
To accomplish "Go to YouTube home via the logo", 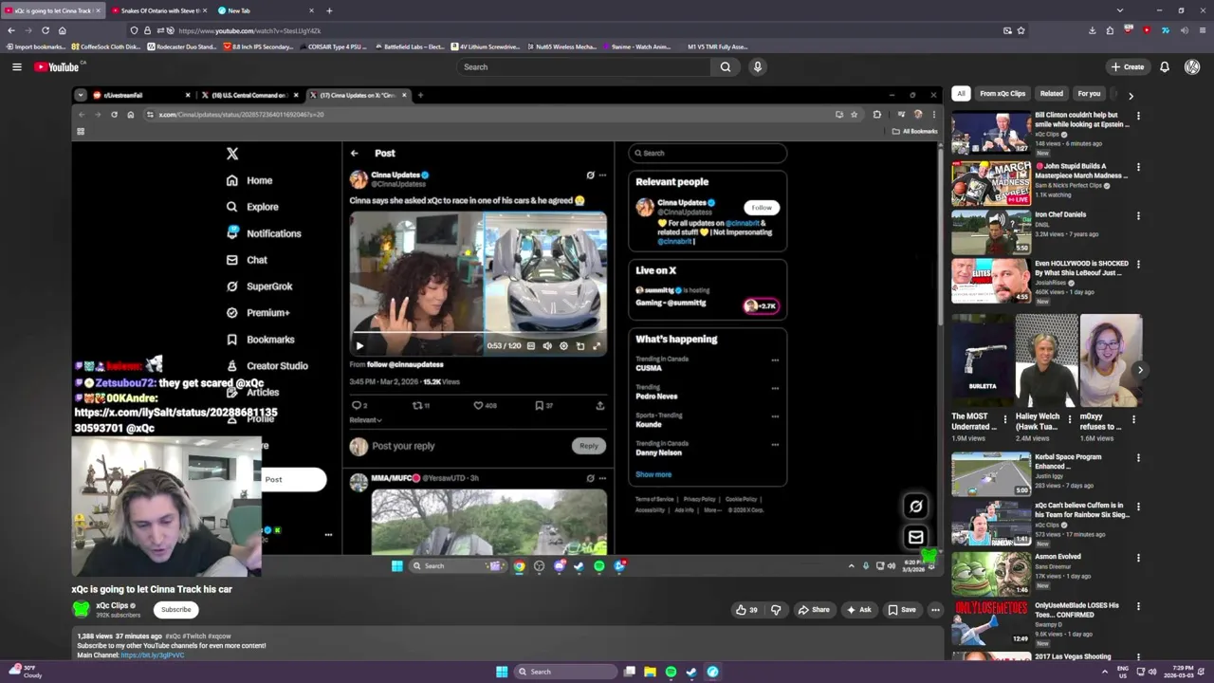I will 57,66.
